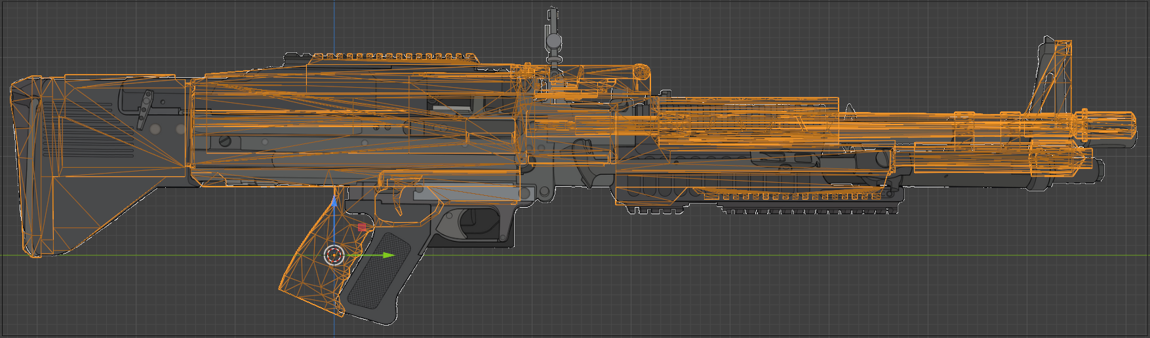
Task: Click the green Y-axis move gizmo arrow
Action: click(388, 255)
